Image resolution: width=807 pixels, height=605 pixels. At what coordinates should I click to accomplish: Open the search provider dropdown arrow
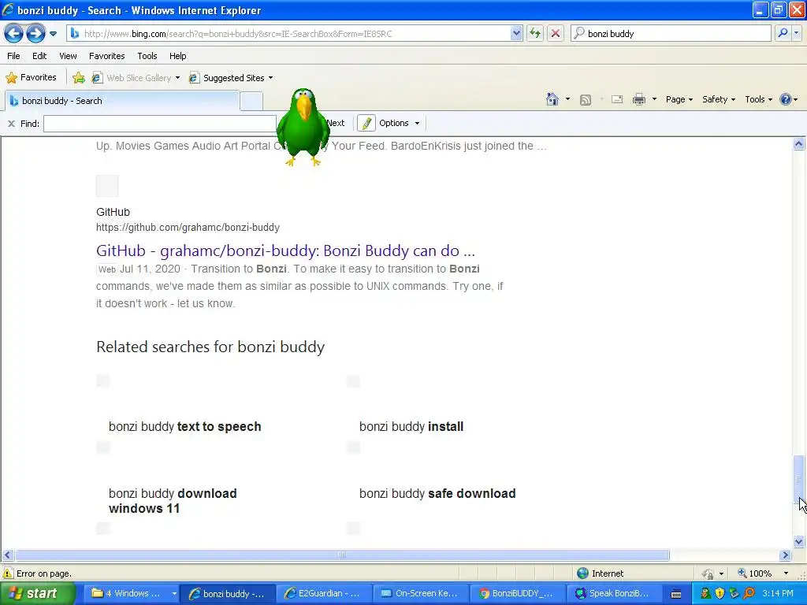pos(796,33)
